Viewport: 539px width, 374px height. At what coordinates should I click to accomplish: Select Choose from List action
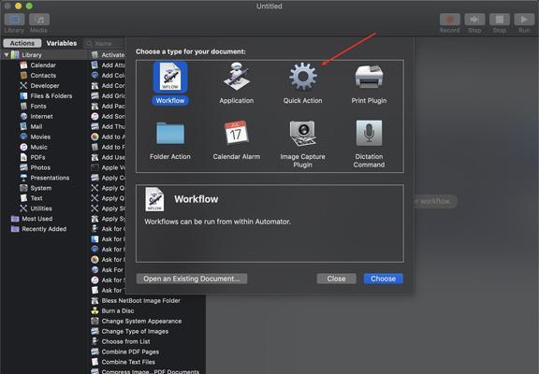[x=125, y=341]
